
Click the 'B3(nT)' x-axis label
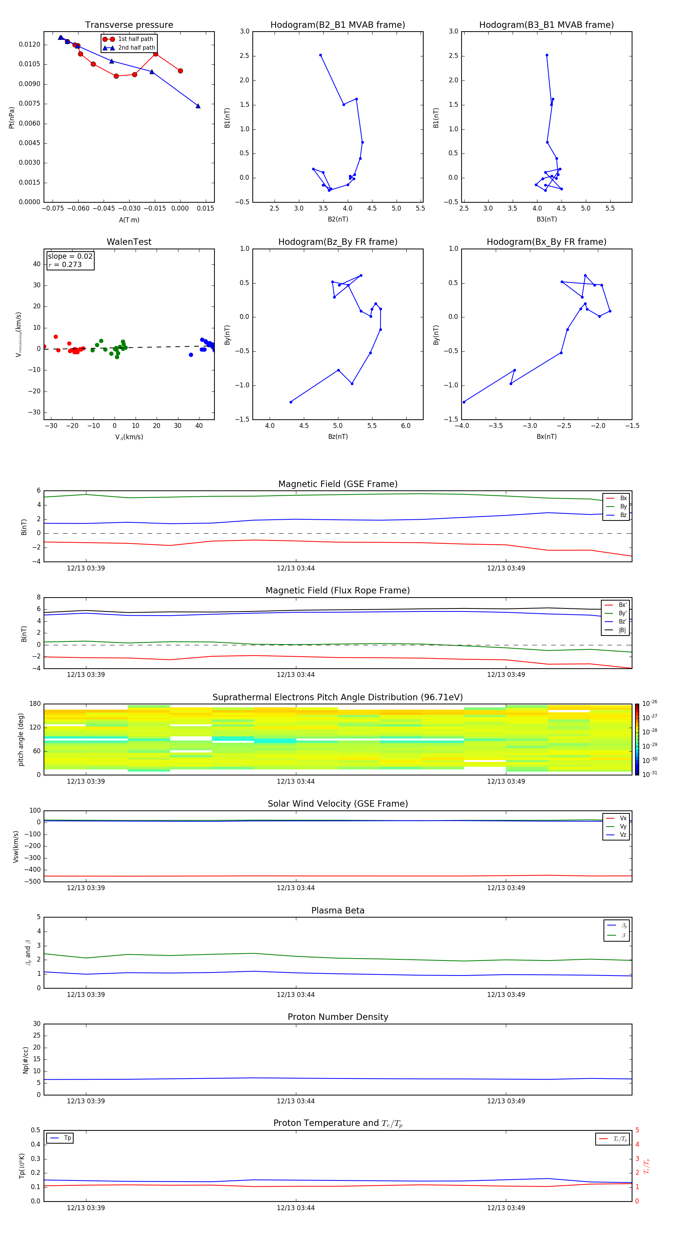click(x=546, y=219)
